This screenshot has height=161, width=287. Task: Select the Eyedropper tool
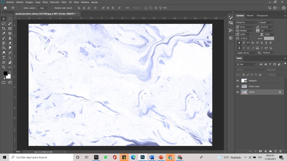(4, 33)
